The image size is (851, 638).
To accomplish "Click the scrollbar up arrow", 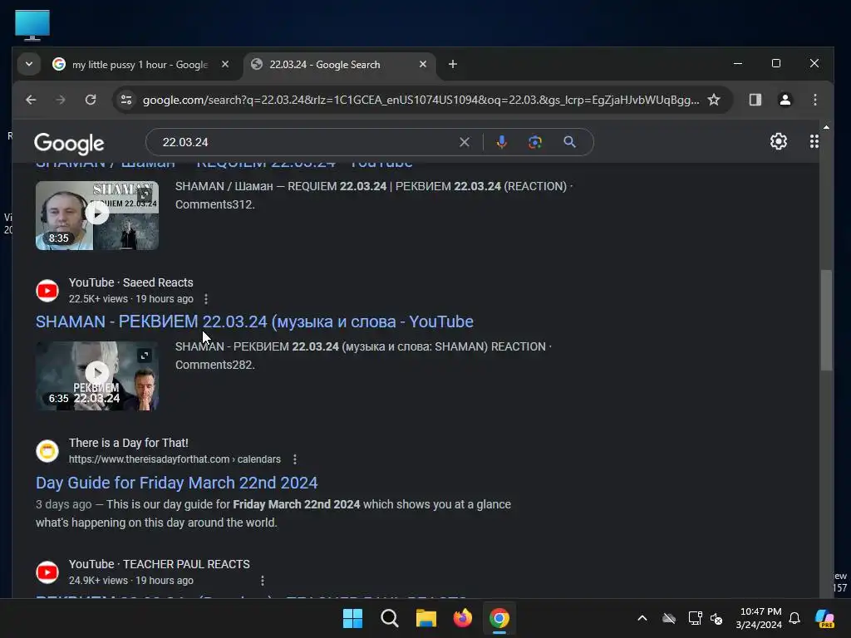I will pos(826,127).
